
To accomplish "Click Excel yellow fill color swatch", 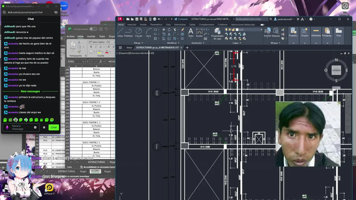I will [99, 52].
